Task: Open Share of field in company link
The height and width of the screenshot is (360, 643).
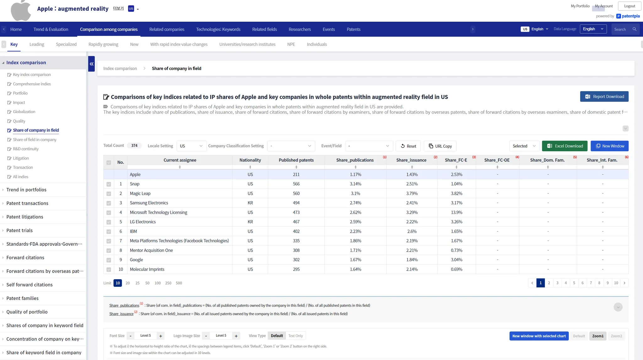Action: click(35, 140)
